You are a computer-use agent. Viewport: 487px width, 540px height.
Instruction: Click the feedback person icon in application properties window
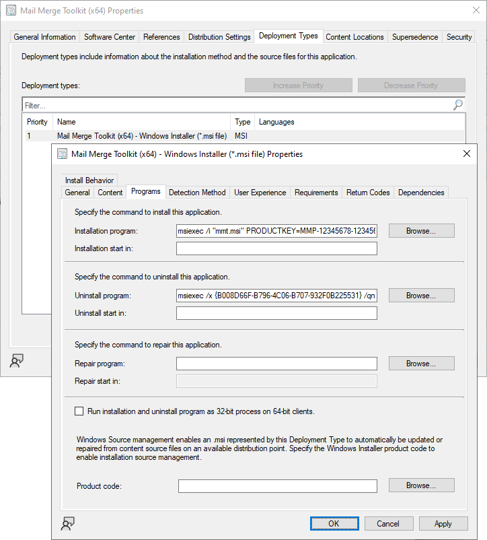tap(16, 361)
